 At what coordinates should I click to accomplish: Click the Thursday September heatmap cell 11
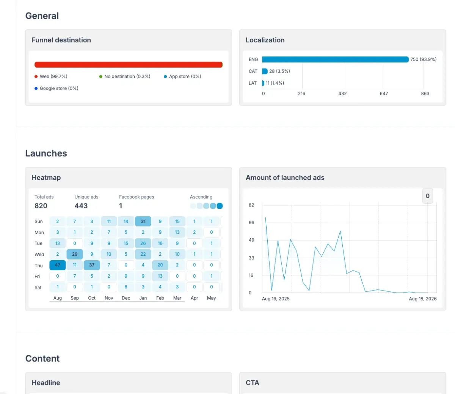pyautogui.click(x=75, y=265)
